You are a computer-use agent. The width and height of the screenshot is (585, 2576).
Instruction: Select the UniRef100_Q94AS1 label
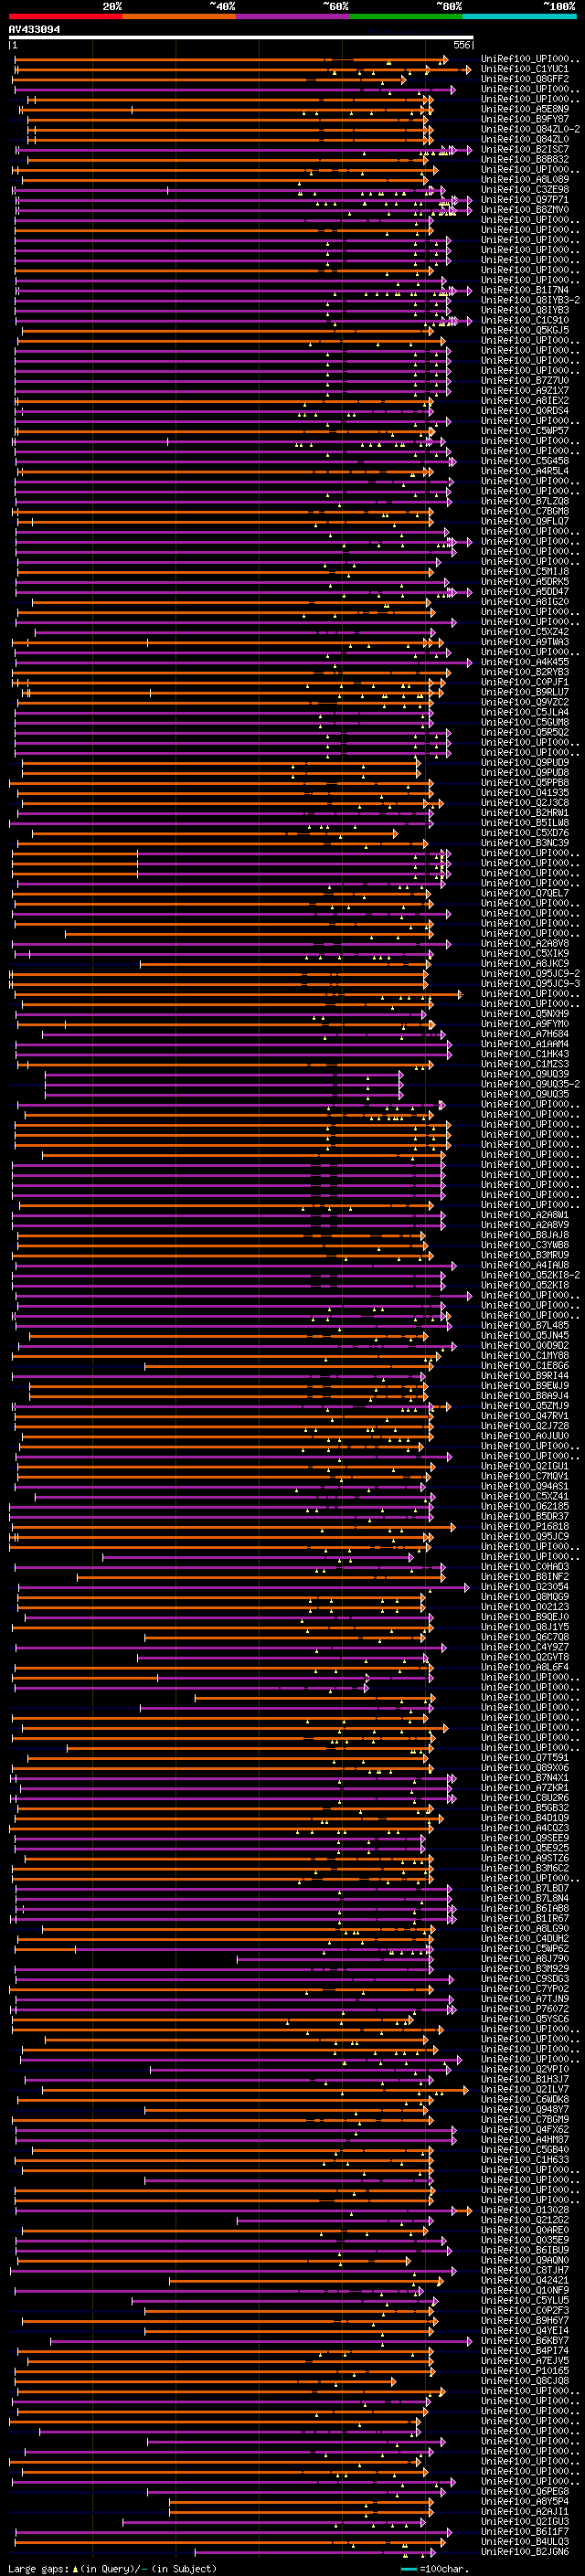pyautogui.click(x=525, y=1485)
